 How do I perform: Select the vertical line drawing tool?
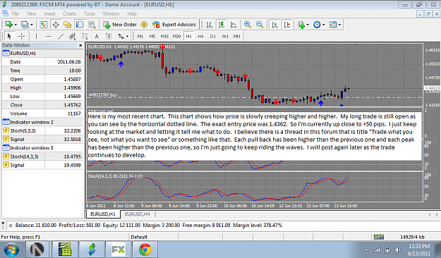tap(36, 36)
